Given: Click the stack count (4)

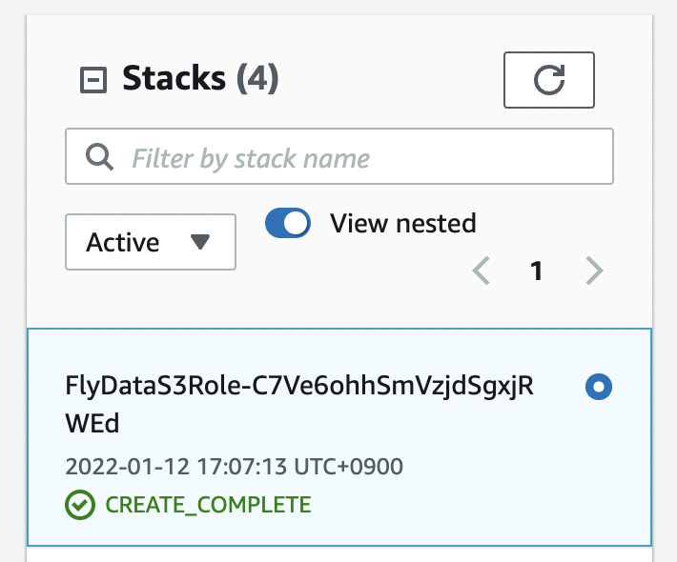Looking at the screenshot, I should point(257,78).
